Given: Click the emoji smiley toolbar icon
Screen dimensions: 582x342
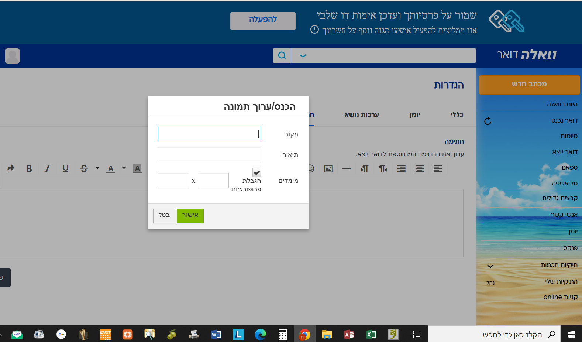Looking at the screenshot, I should 311,169.
